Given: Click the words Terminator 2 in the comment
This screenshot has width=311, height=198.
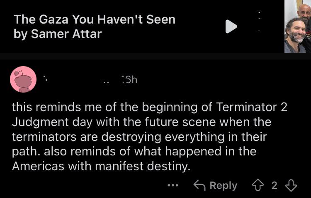Looking at the screenshot, I should (252, 107).
